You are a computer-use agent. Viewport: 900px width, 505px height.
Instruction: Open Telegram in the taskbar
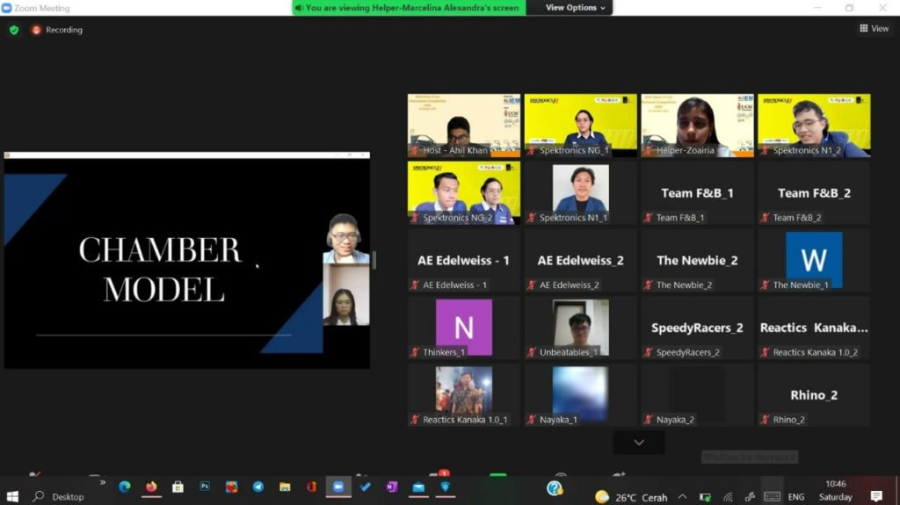(x=258, y=487)
